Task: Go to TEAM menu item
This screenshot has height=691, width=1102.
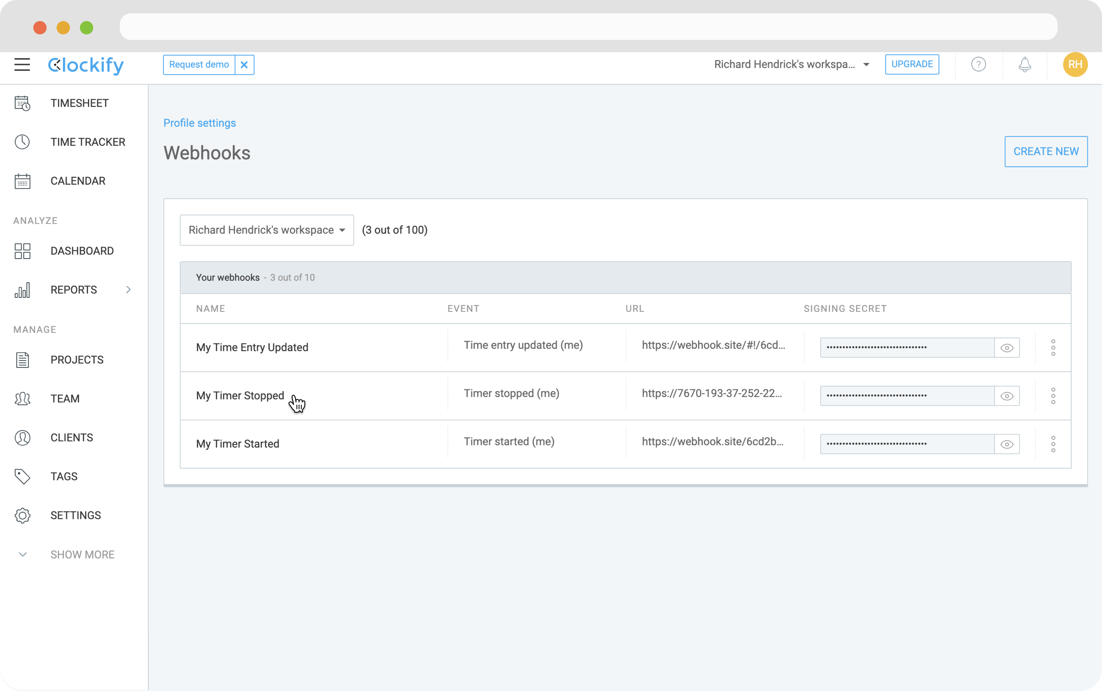Action: pyautogui.click(x=65, y=398)
